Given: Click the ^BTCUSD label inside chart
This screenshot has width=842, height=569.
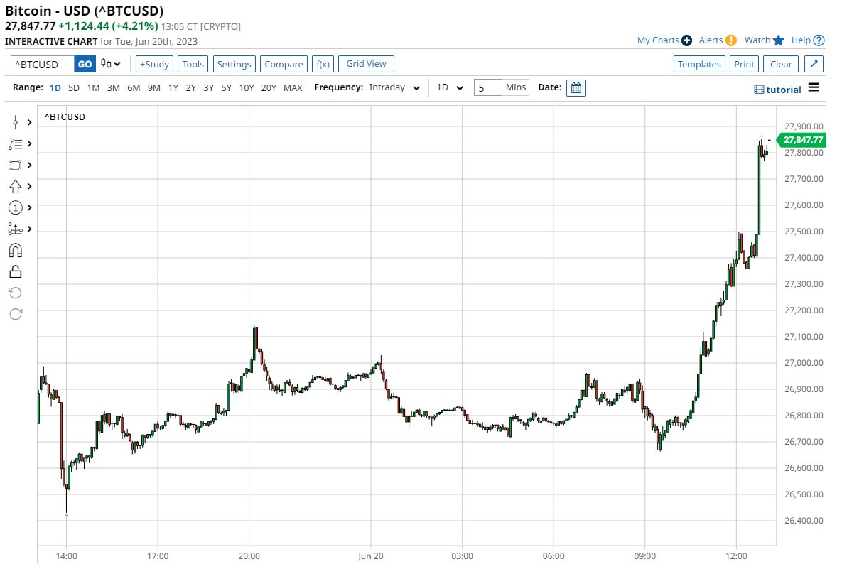Looking at the screenshot, I should coord(65,117).
